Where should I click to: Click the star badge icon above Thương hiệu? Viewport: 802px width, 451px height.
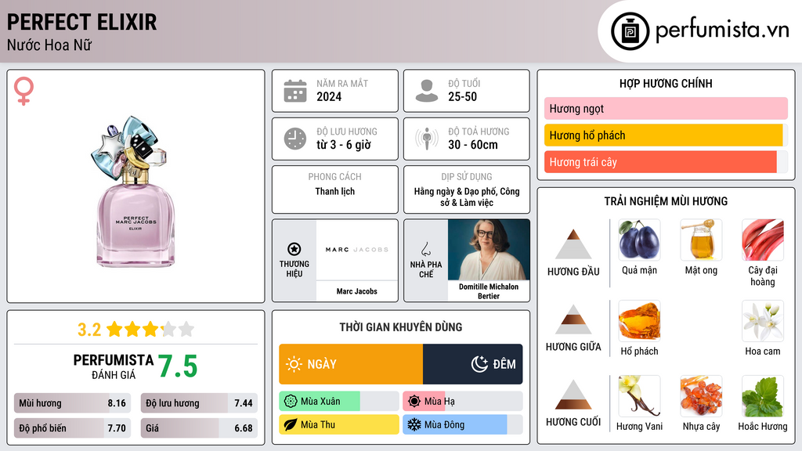tap(294, 249)
